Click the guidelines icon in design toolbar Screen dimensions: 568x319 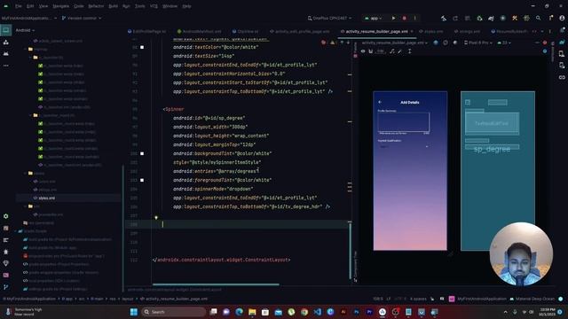pos(410,51)
